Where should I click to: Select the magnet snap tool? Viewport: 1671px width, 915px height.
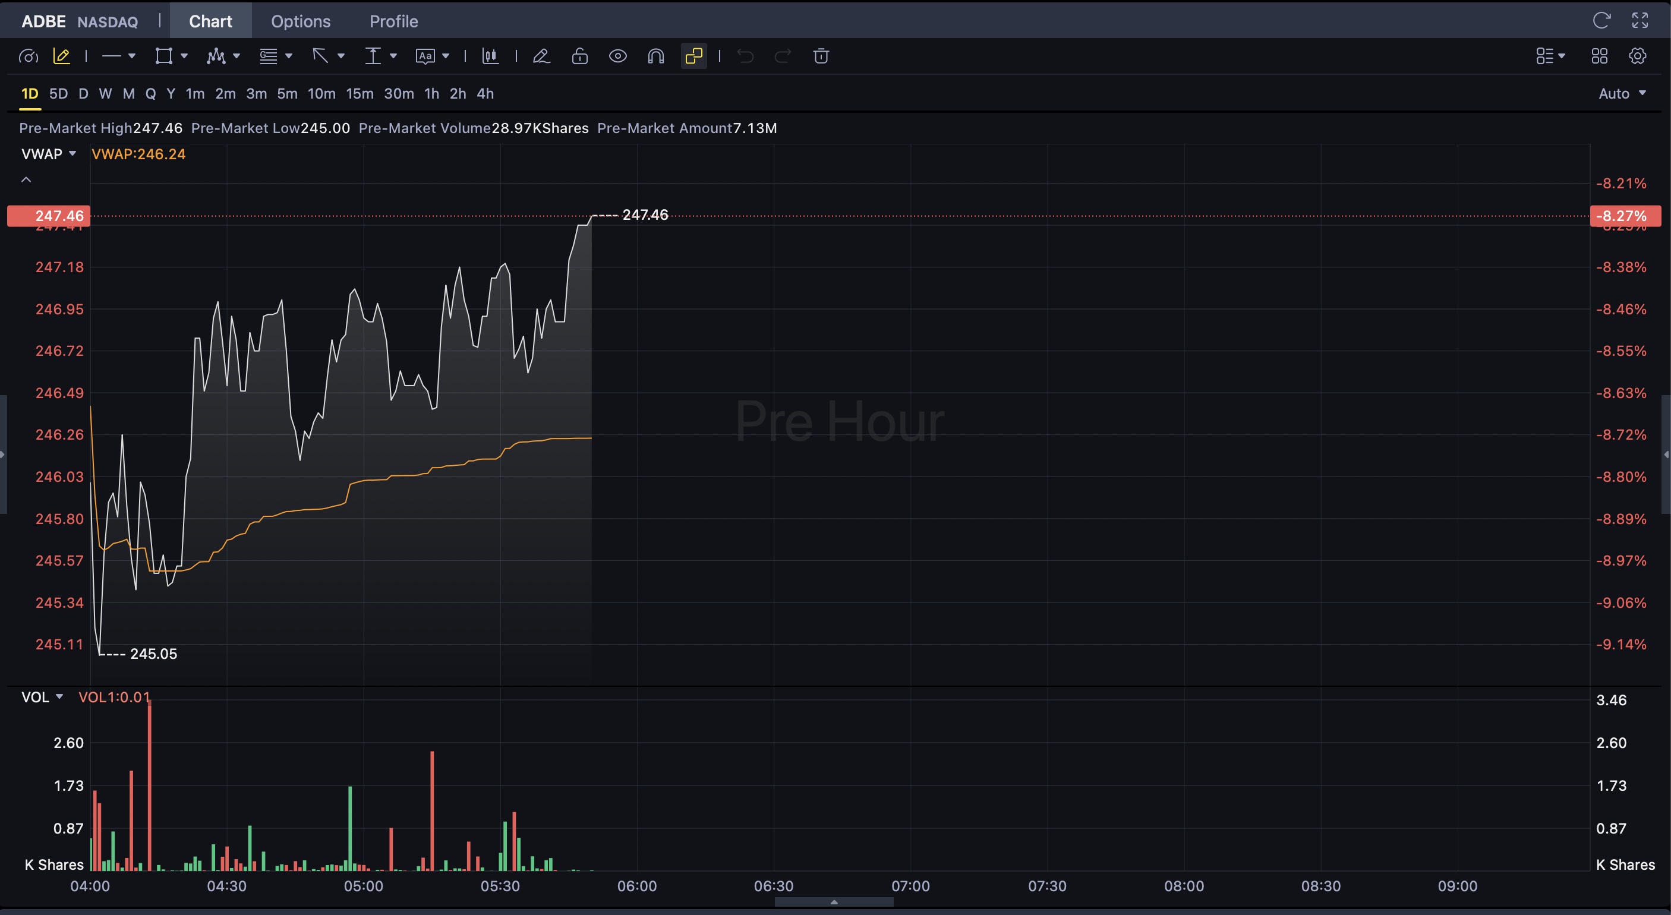click(656, 56)
